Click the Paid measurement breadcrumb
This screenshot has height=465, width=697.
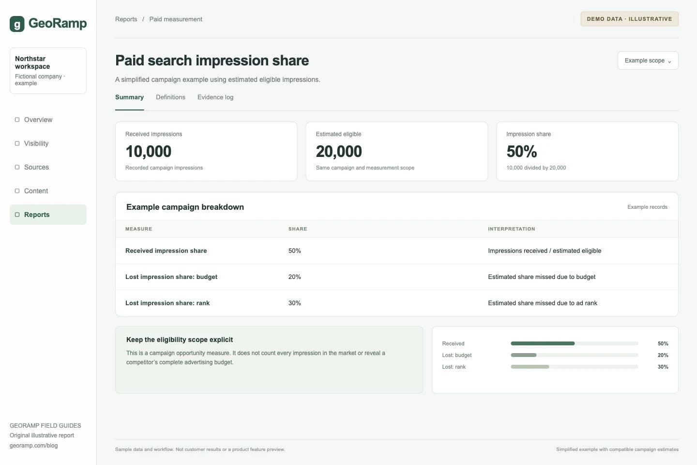176,19
